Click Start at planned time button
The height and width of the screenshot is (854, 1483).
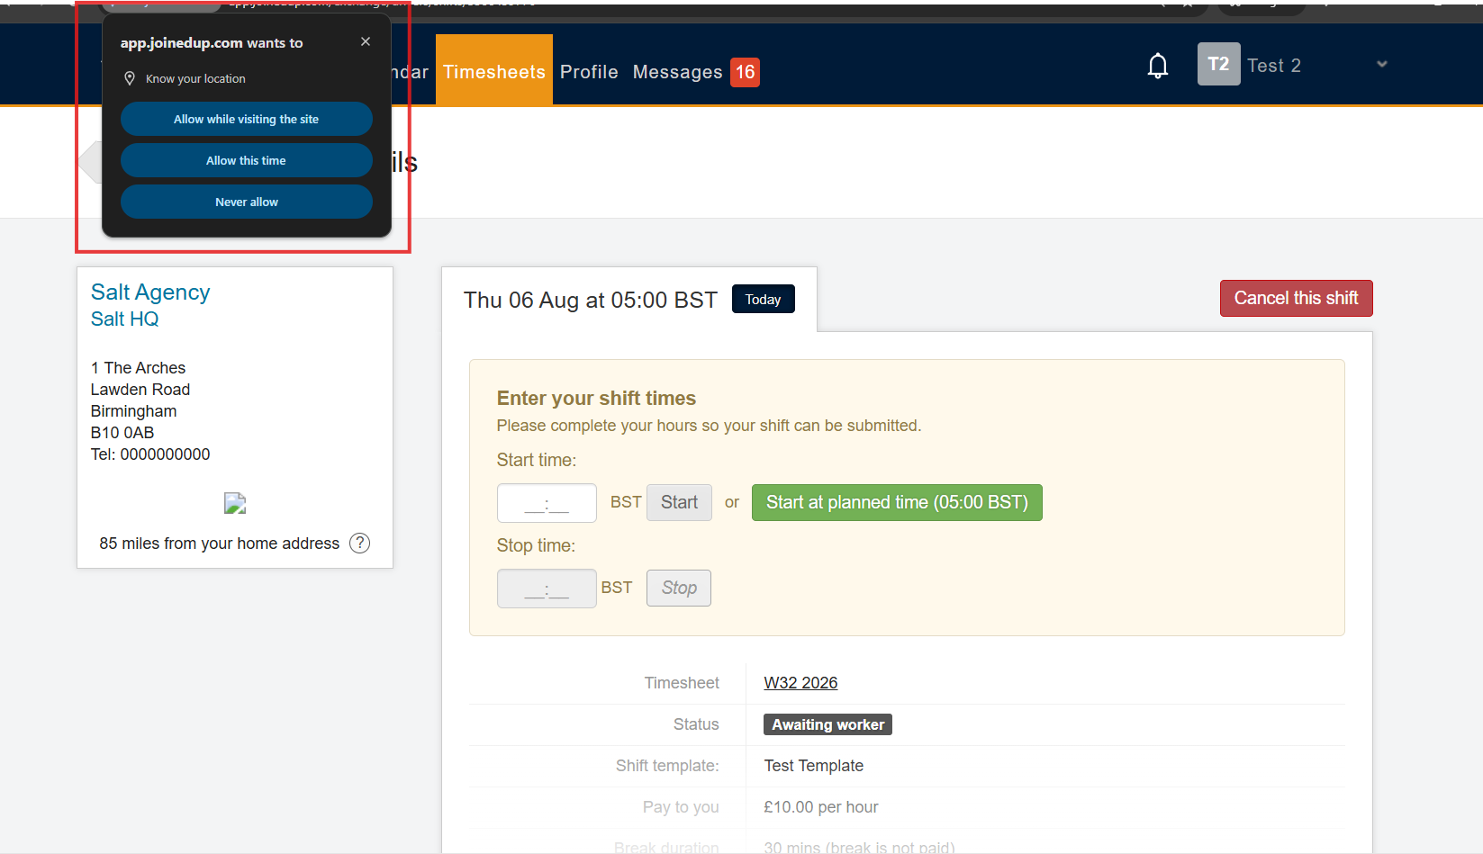[897, 502]
